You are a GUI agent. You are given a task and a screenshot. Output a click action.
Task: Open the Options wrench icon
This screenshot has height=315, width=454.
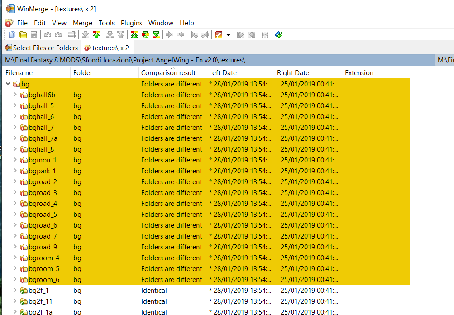coord(219,35)
